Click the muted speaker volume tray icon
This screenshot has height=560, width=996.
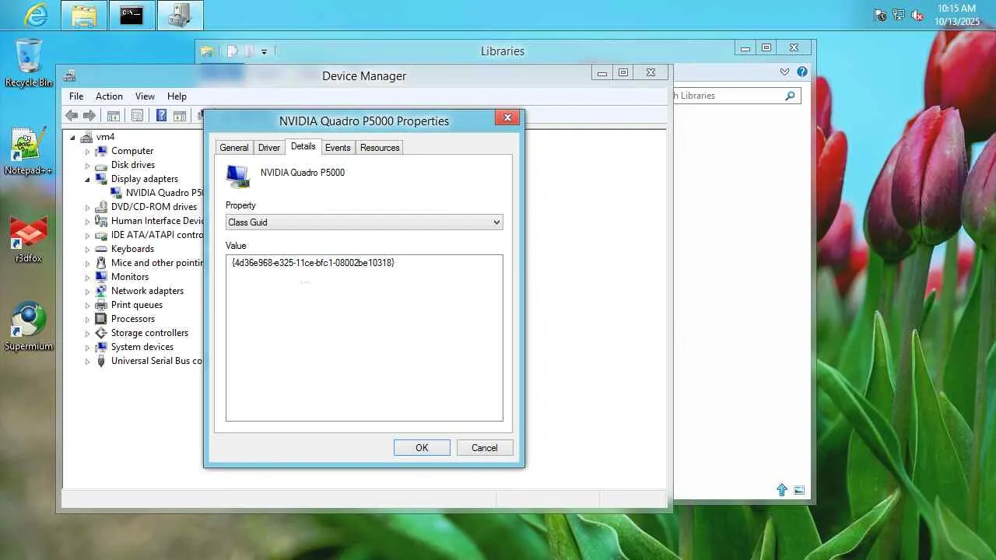917,15
